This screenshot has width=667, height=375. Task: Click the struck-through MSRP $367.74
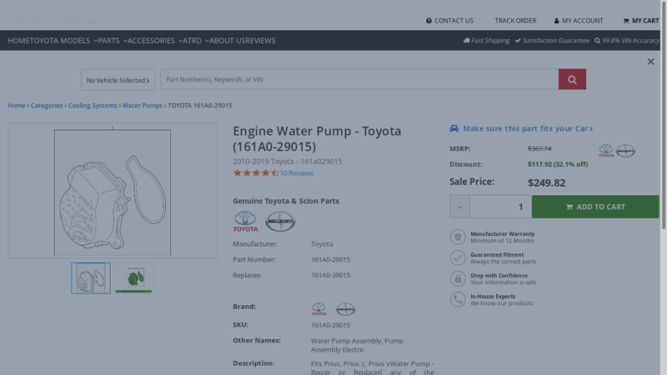[x=539, y=148]
